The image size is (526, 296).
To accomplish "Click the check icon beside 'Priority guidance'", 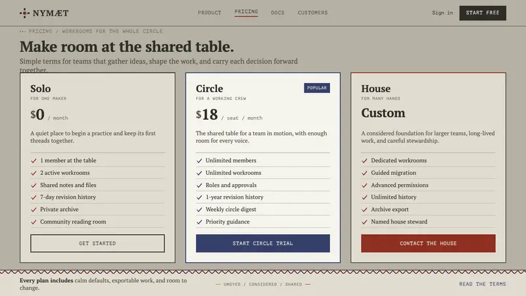I will (199, 222).
